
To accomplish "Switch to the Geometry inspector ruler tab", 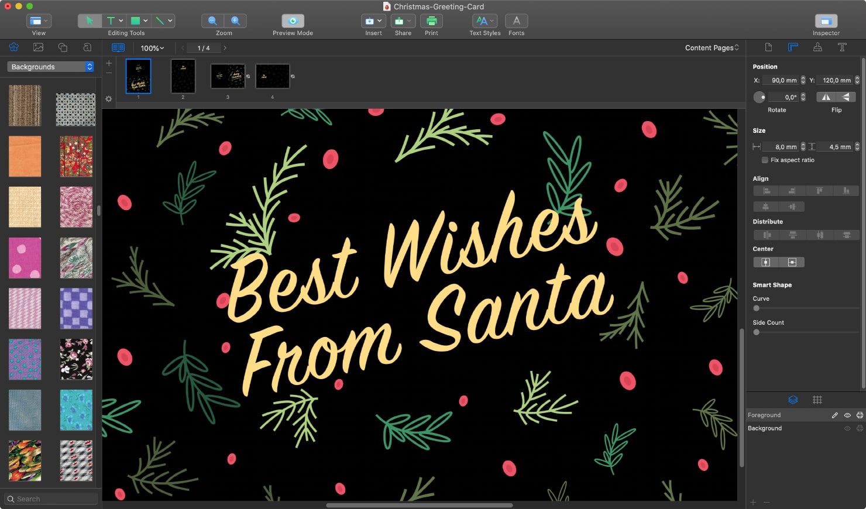I will (x=793, y=47).
